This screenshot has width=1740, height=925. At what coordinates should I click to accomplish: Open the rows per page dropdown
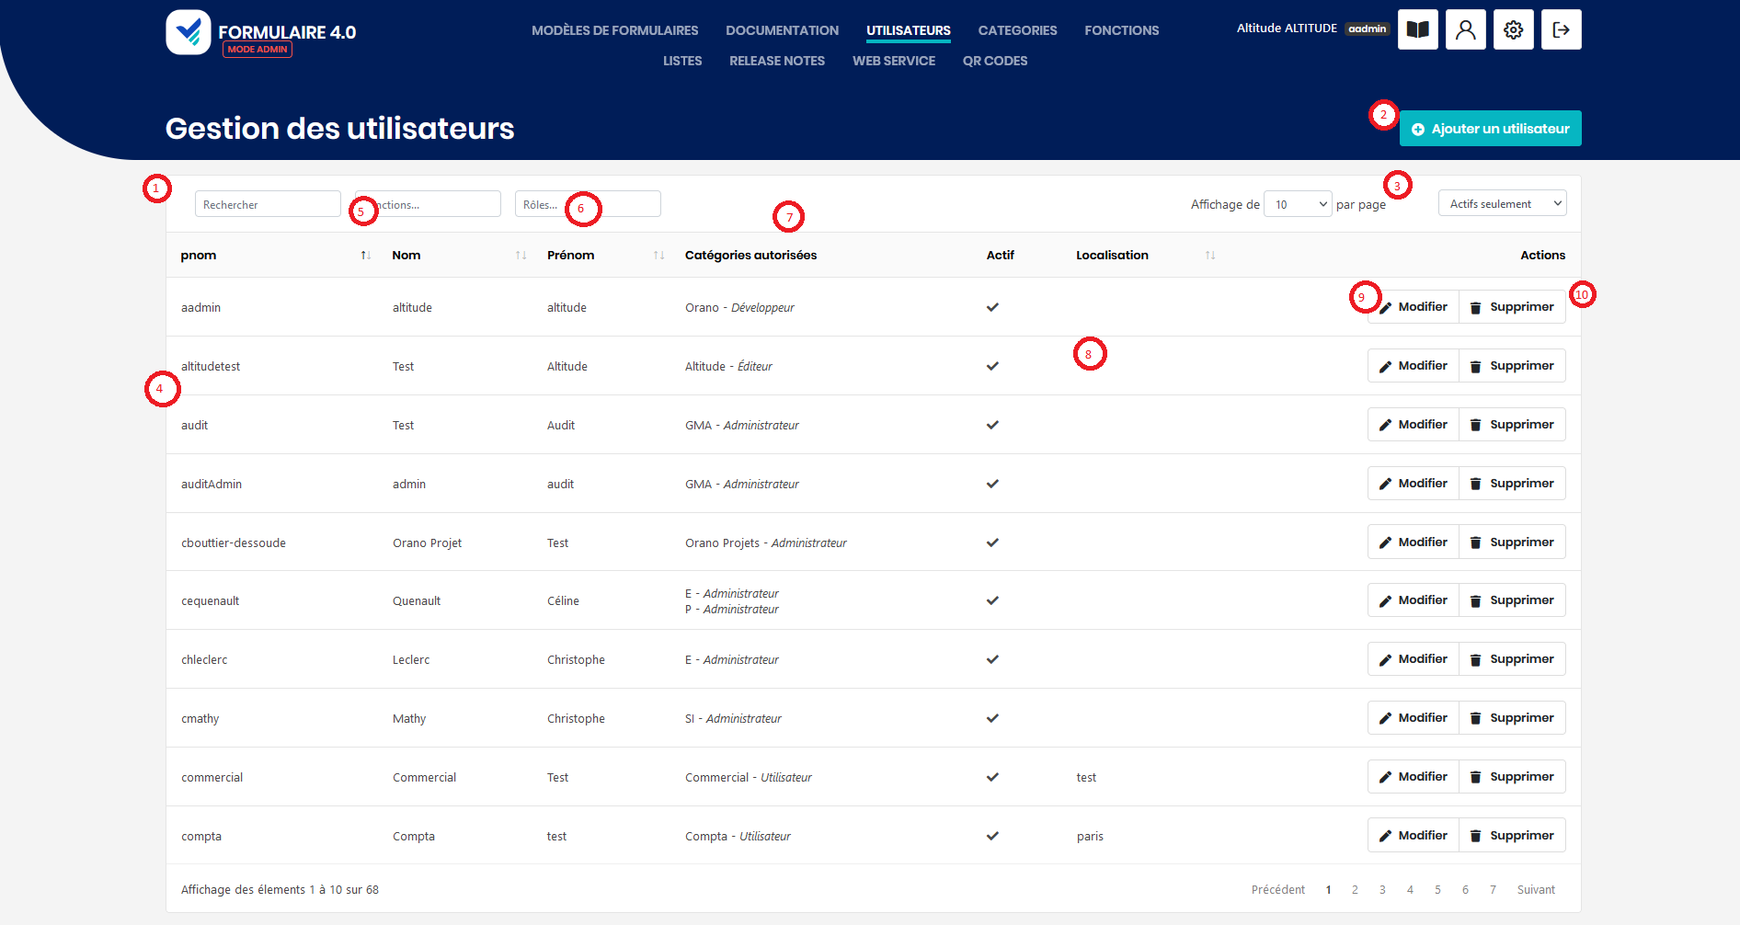click(1298, 204)
